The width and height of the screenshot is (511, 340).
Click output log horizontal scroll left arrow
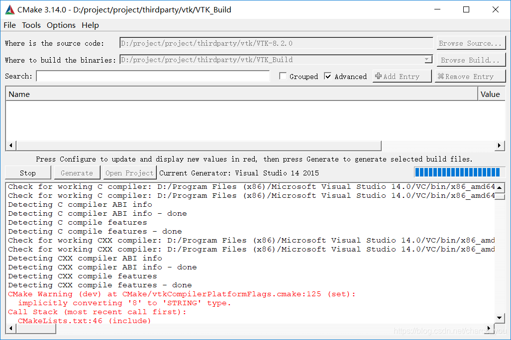[11, 328]
